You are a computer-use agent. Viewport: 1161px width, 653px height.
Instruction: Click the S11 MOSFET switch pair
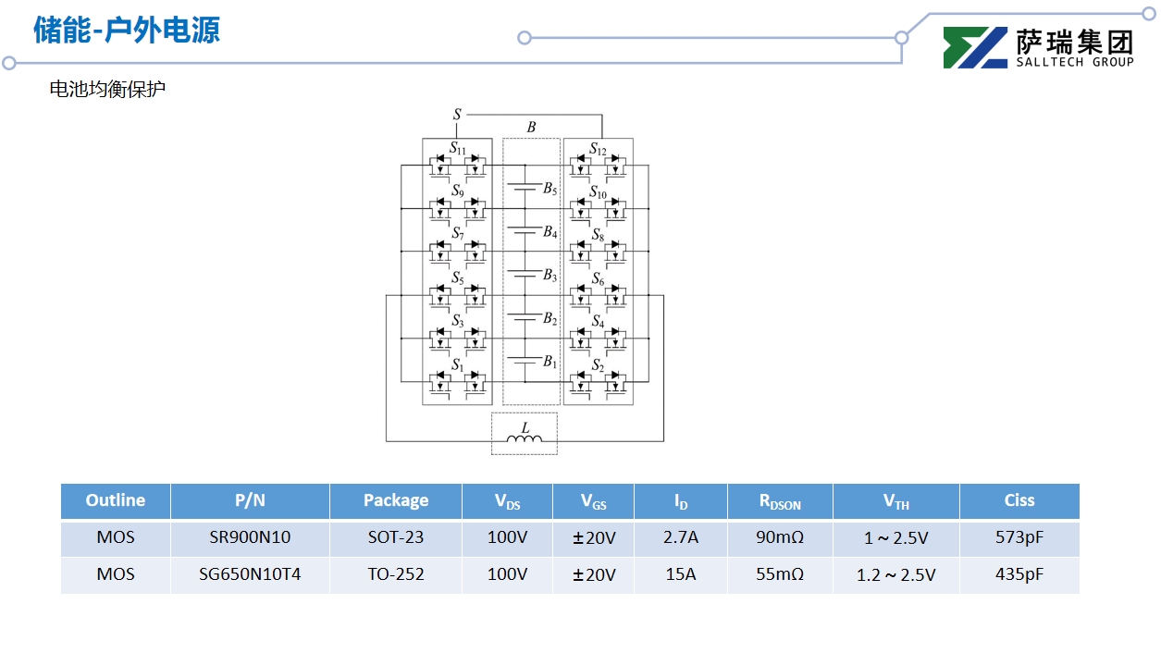click(x=457, y=166)
